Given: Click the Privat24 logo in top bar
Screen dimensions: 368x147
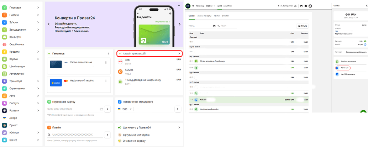Looking at the screenshot, I should click(188, 6).
